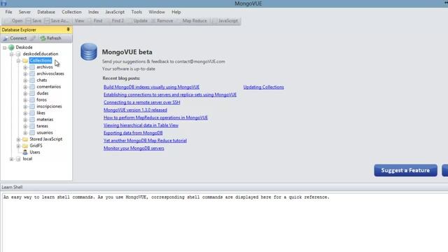Click the likes collection icon

tap(32, 113)
